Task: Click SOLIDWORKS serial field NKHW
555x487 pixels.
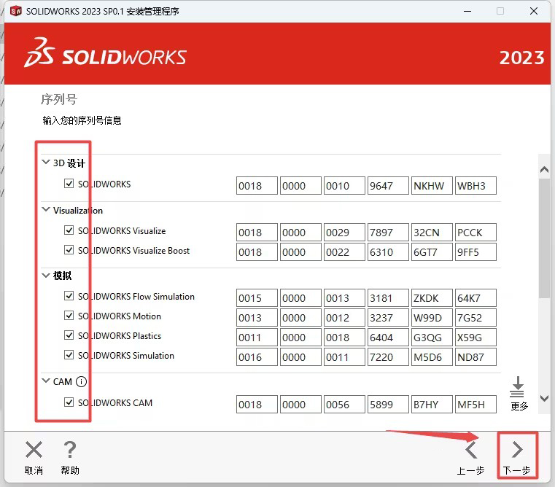Action: tap(432, 185)
